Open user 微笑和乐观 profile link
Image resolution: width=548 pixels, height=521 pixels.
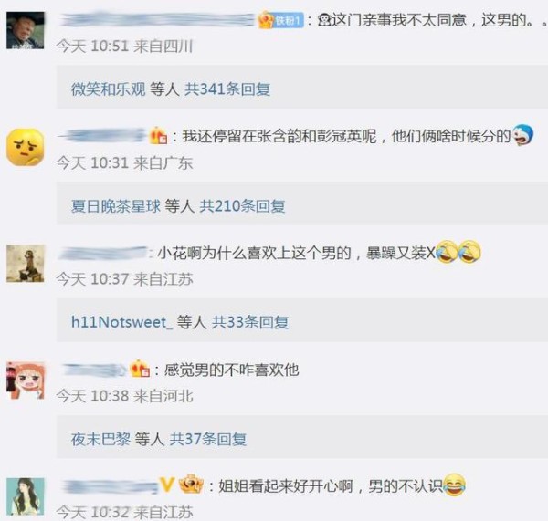coord(109,89)
